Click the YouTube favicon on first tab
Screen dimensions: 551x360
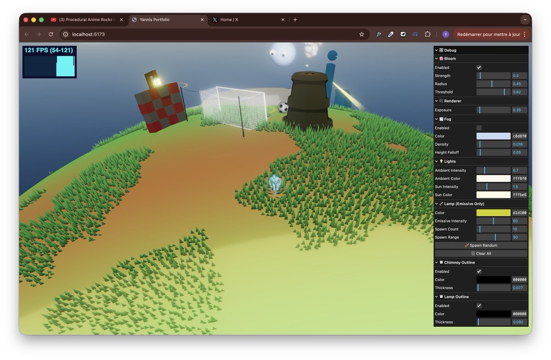pyautogui.click(x=54, y=20)
